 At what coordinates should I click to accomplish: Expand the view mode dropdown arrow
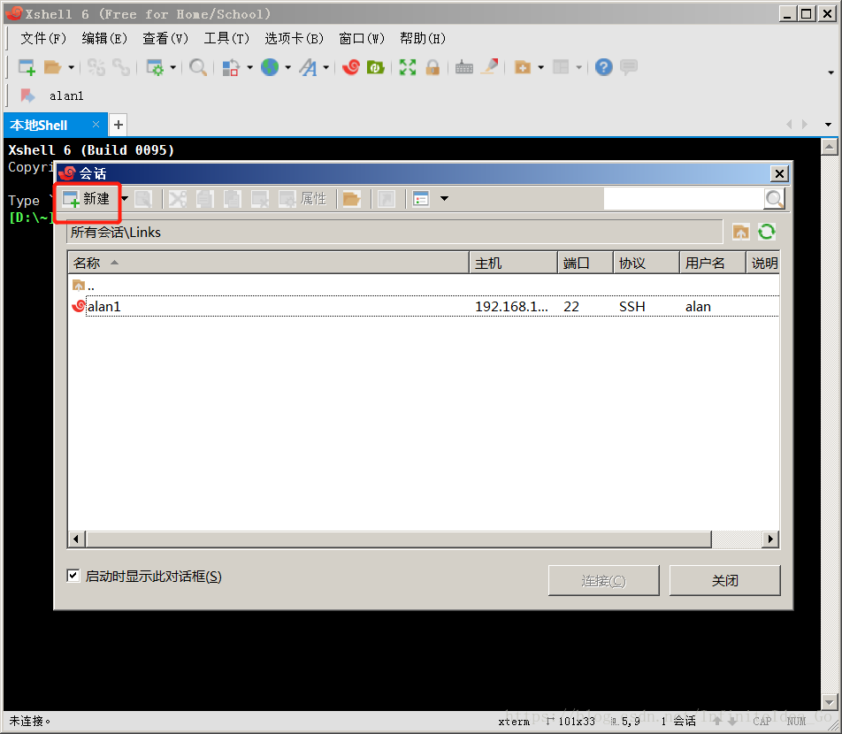pyautogui.click(x=444, y=199)
